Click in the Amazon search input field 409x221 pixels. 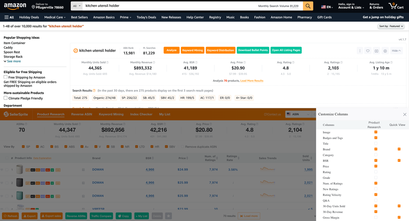click(x=169, y=6)
